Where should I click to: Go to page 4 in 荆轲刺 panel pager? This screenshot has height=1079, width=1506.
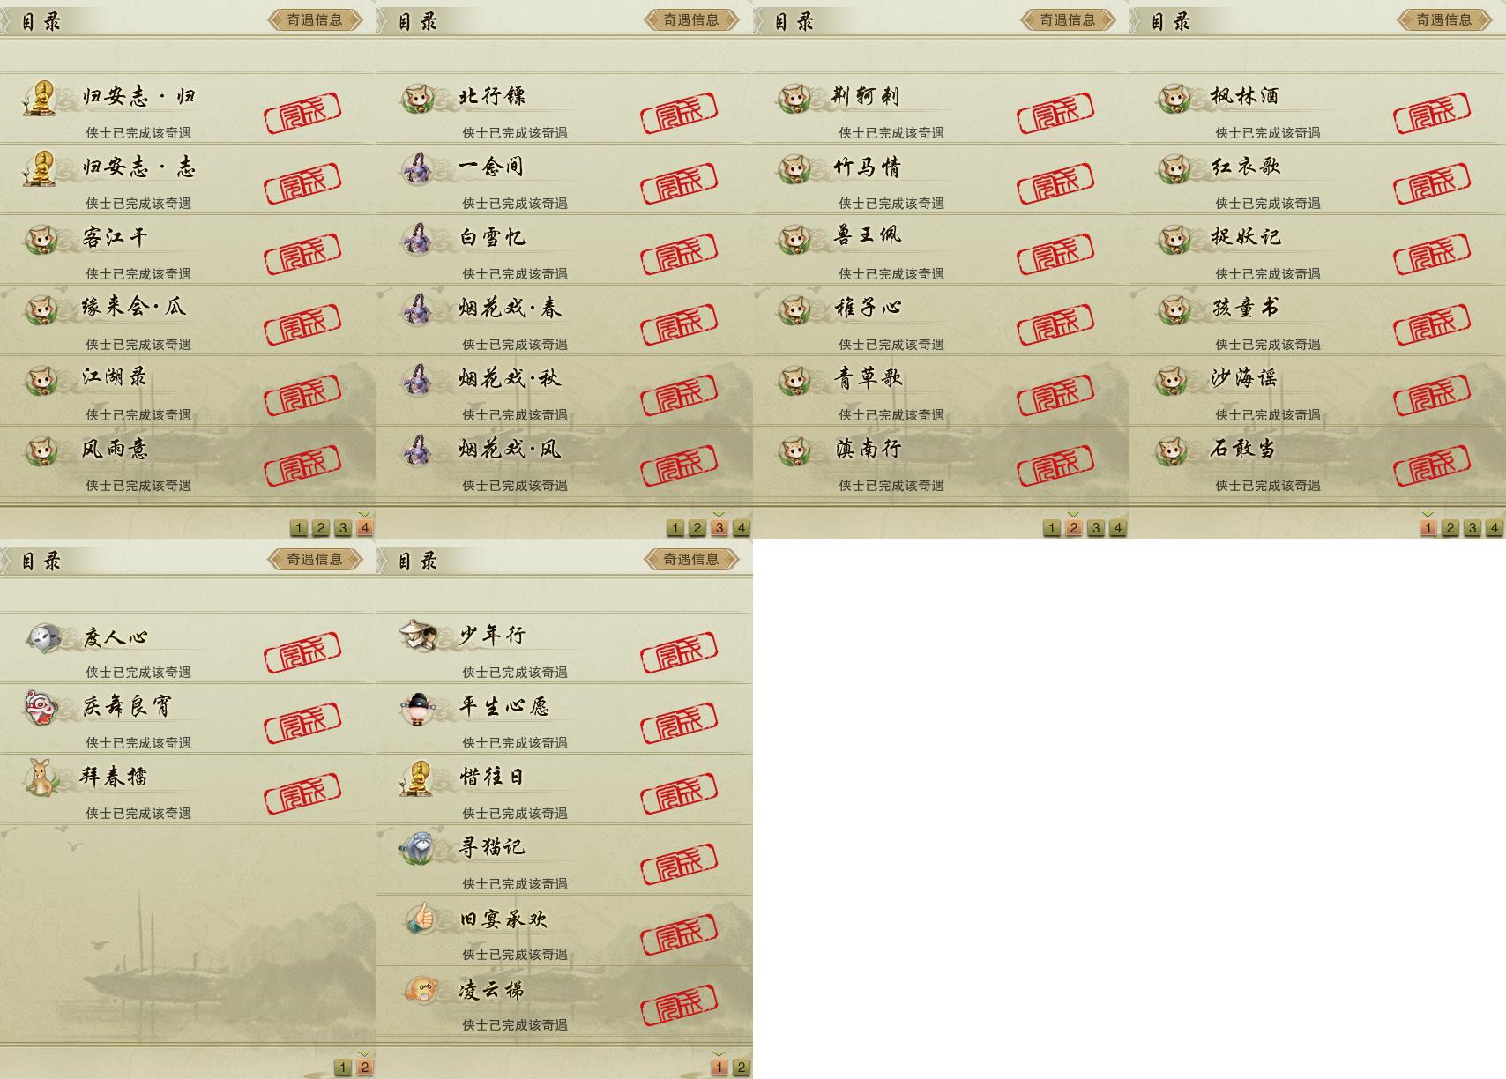1118,528
